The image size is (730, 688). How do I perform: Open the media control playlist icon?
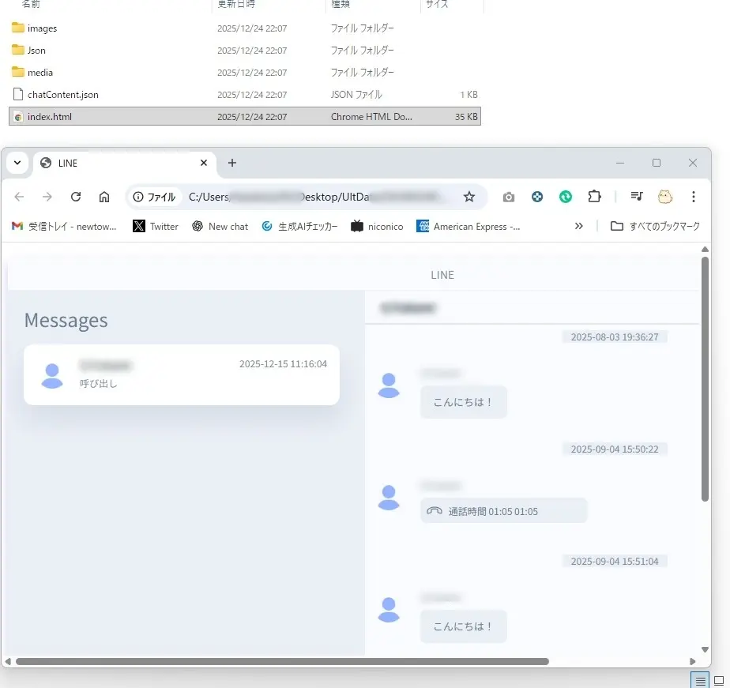pyautogui.click(x=637, y=197)
